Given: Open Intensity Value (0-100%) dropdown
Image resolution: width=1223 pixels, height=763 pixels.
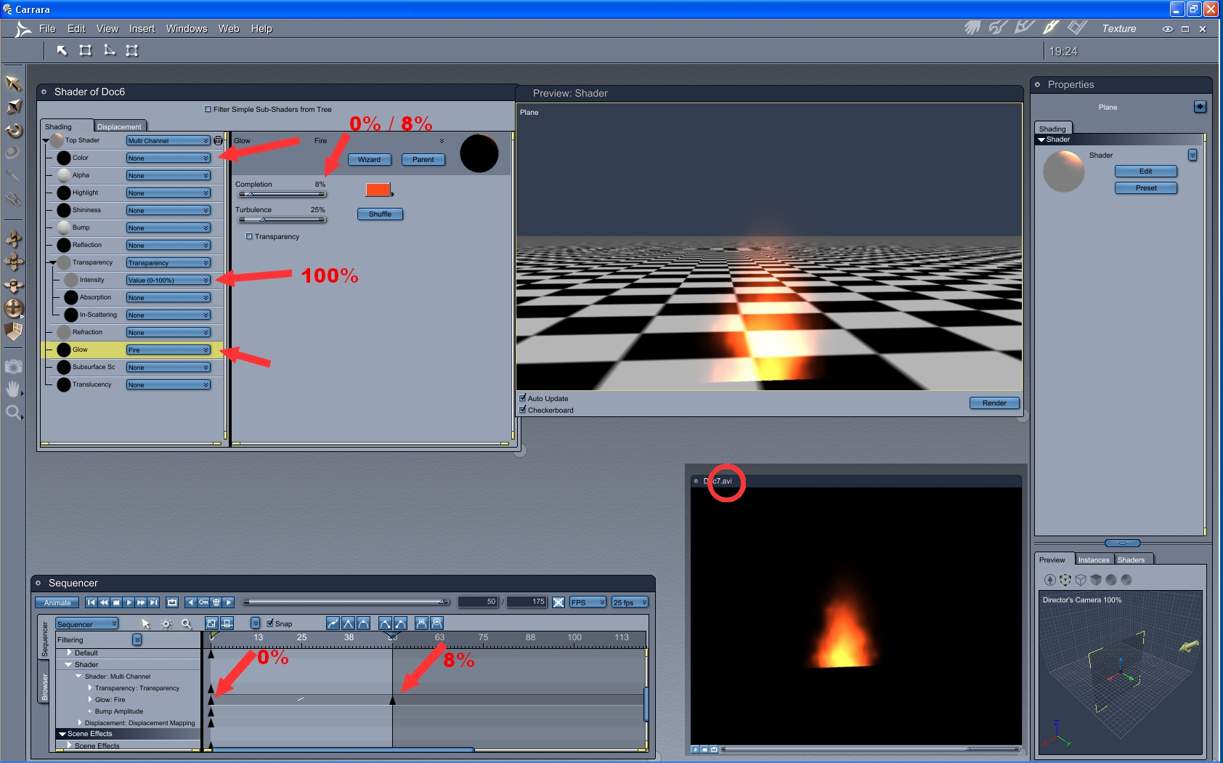Looking at the screenshot, I should (168, 280).
